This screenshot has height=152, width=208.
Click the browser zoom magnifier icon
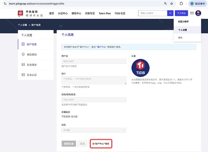click(x=166, y=4)
